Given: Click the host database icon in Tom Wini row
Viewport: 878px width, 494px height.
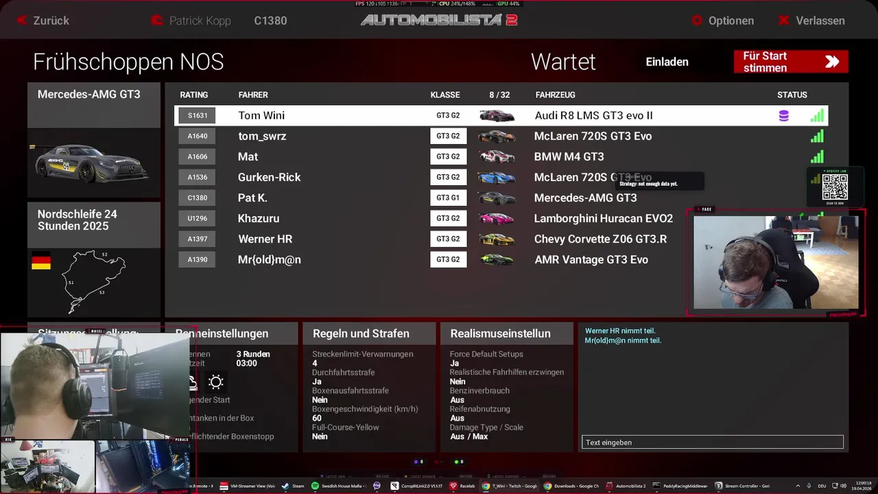Looking at the screenshot, I should click(783, 116).
